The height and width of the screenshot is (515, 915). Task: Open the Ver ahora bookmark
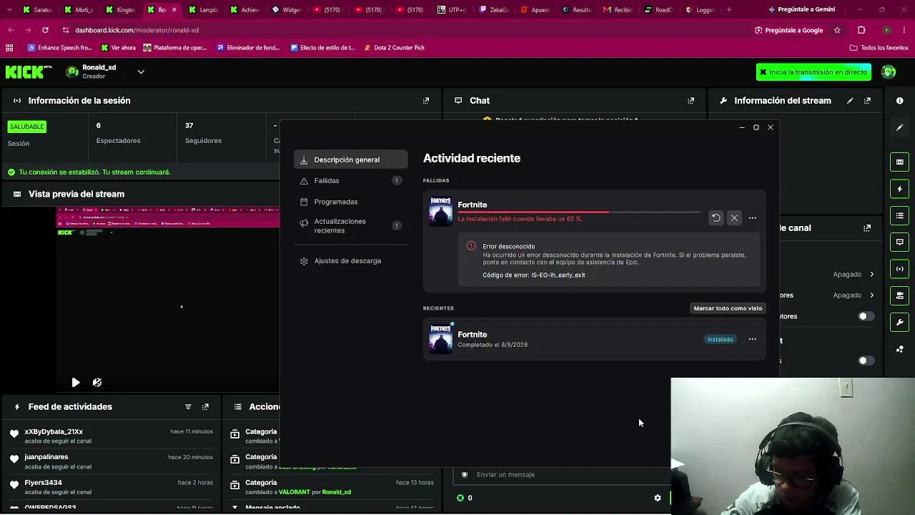click(119, 48)
